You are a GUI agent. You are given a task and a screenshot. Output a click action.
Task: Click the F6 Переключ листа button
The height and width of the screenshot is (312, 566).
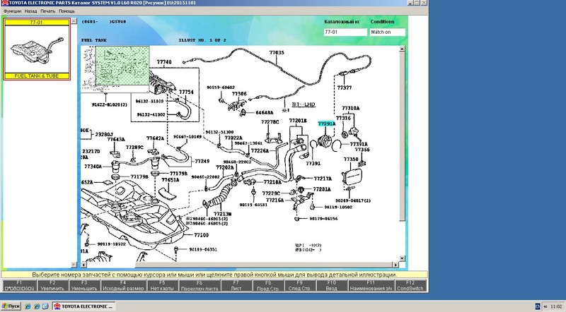[200, 285]
